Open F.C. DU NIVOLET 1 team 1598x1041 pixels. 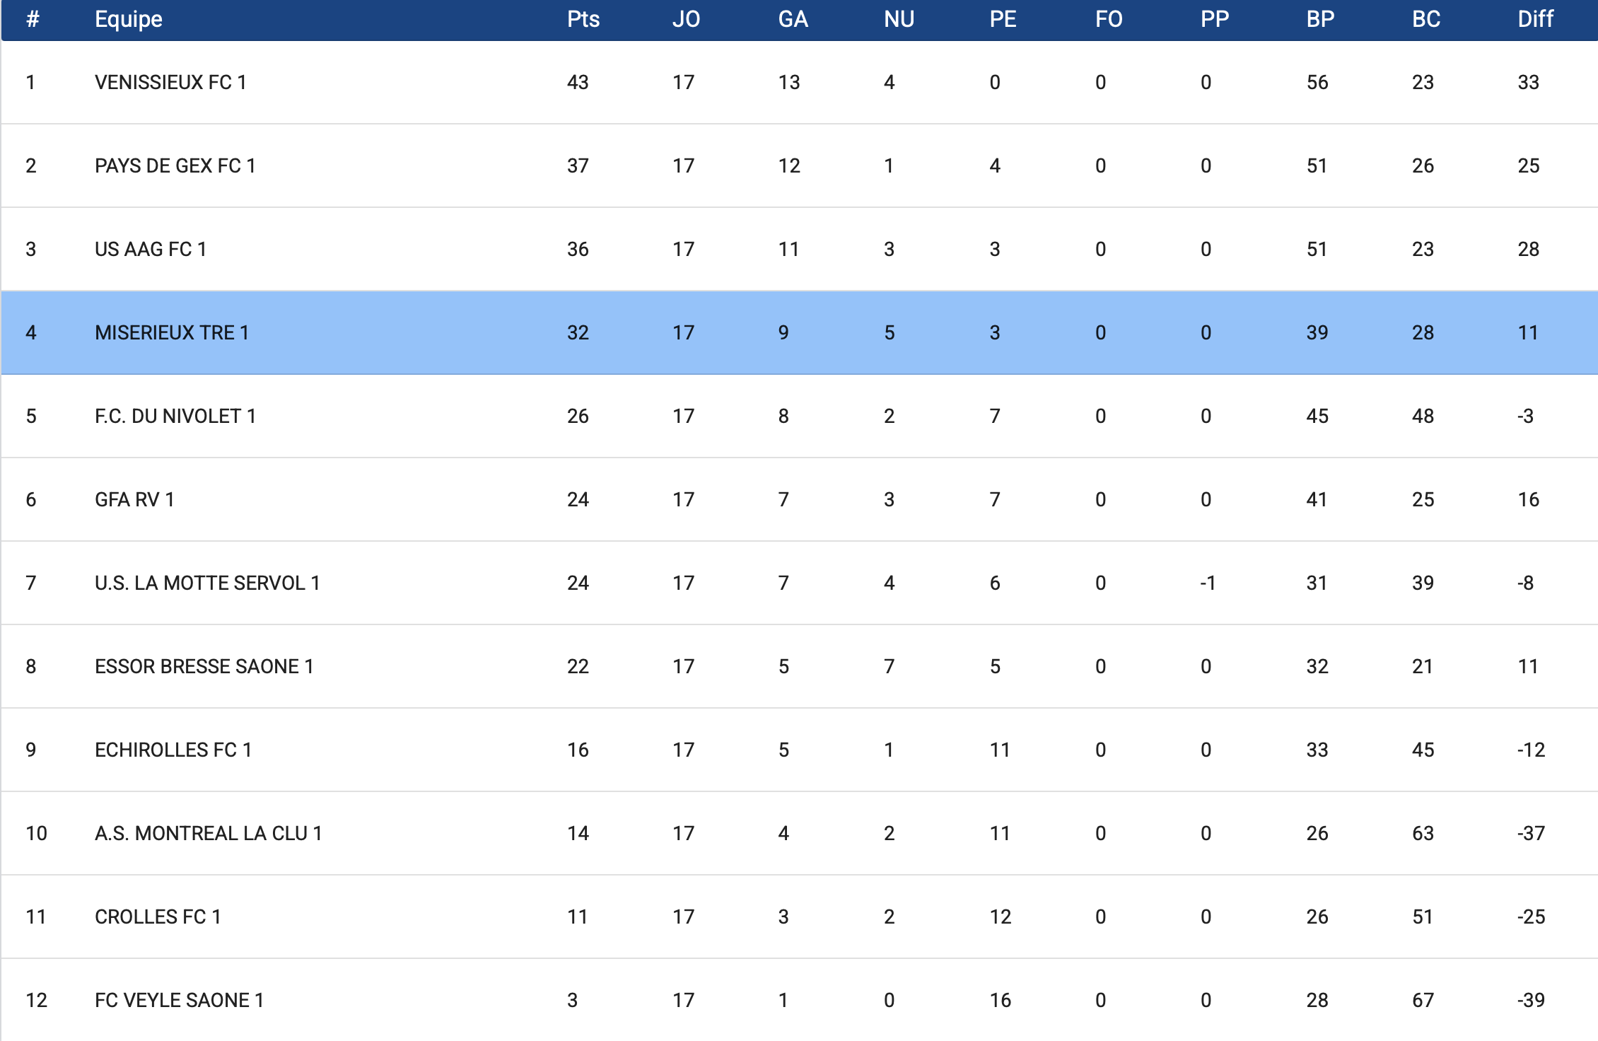point(175,417)
